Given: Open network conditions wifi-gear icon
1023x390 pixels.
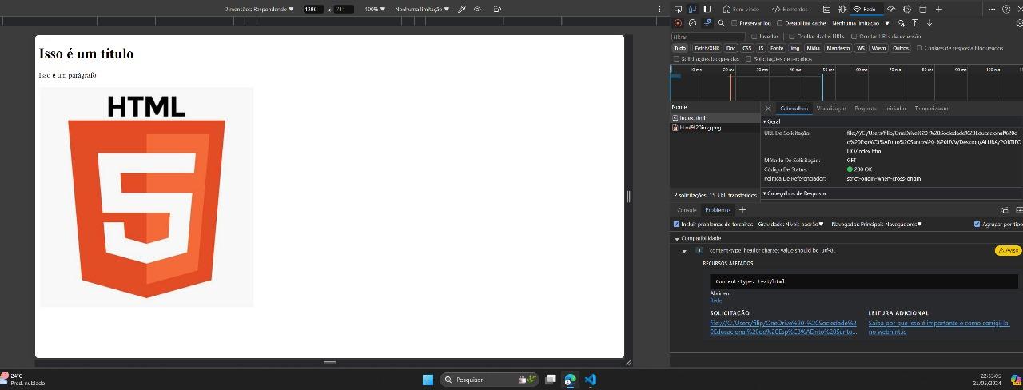Looking at the screenshot, I should coord(901,23).
